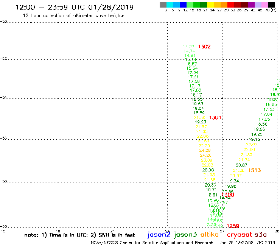Click the wave height value 14.91
The height and width of the screenshot is (246, 280).
coord(190,55)
